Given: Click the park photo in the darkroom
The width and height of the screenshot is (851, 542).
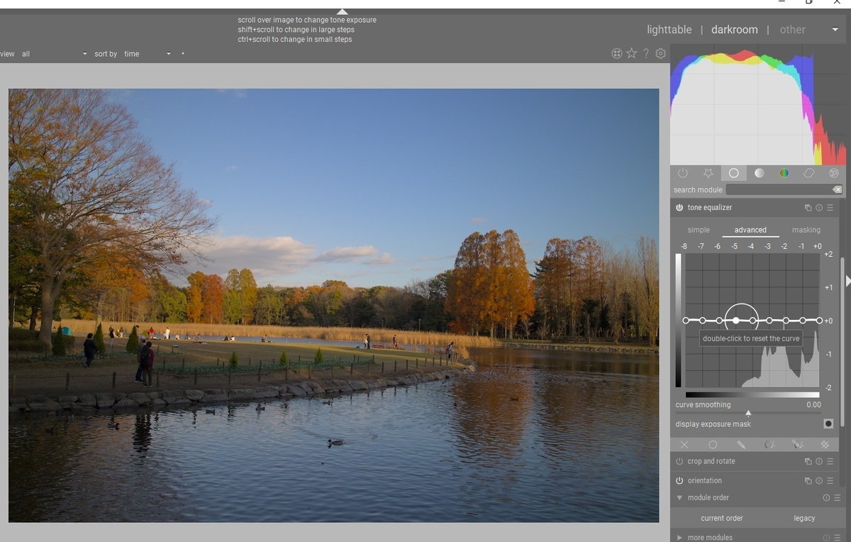Looking at the screenshot, I should 333,305.
